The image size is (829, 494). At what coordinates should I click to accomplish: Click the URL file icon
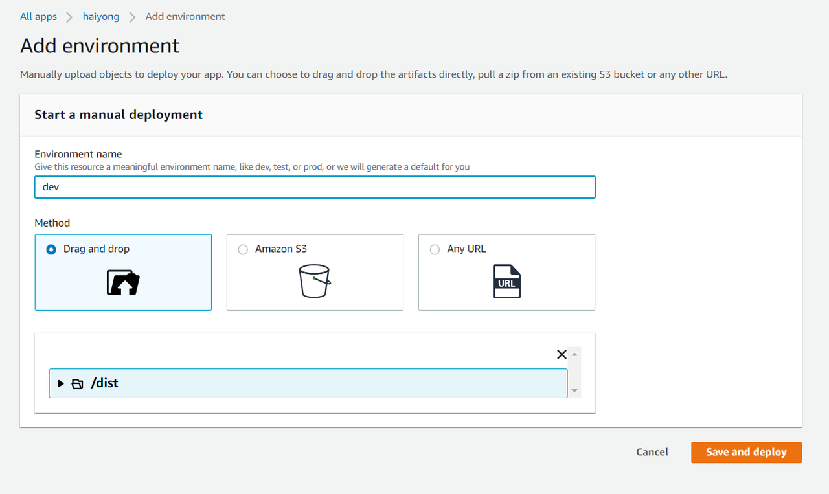[506, 281]
